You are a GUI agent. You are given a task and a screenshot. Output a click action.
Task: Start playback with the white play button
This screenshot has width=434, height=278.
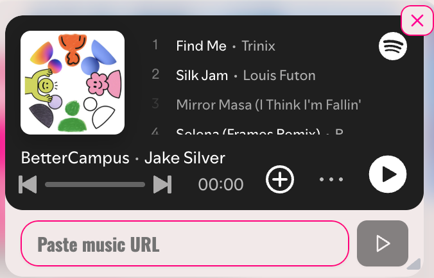click(x=388, y=174)
